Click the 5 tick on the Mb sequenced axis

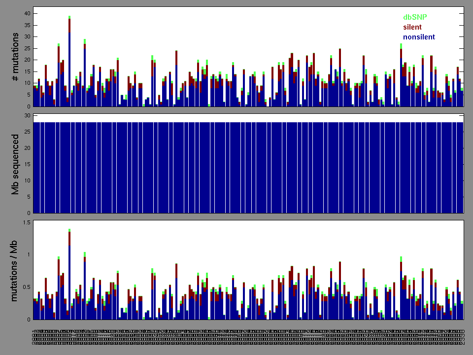pos(28,197)
